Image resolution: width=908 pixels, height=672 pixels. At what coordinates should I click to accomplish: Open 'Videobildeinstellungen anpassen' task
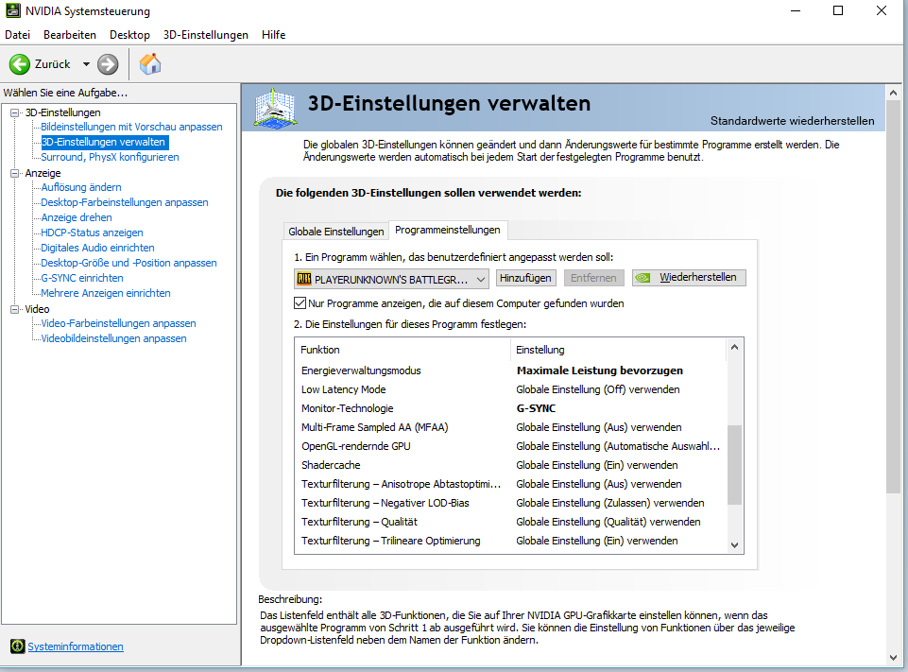pyautogui.click(x=113, y=338)
